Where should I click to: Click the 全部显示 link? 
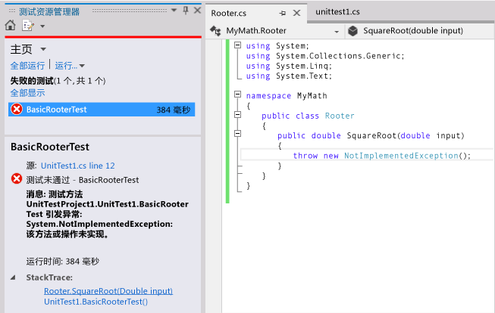click(27, 93)
